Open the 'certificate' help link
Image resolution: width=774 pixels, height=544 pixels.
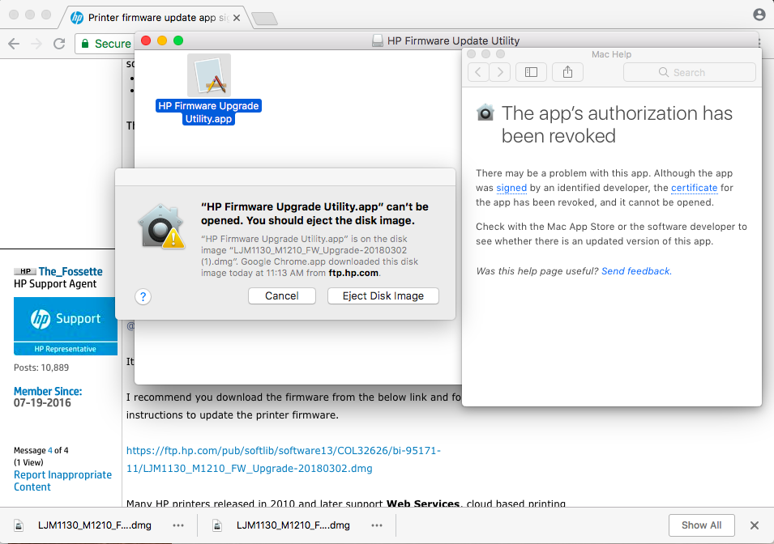(x=694, y=188)
